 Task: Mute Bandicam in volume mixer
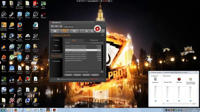(179, 101)
